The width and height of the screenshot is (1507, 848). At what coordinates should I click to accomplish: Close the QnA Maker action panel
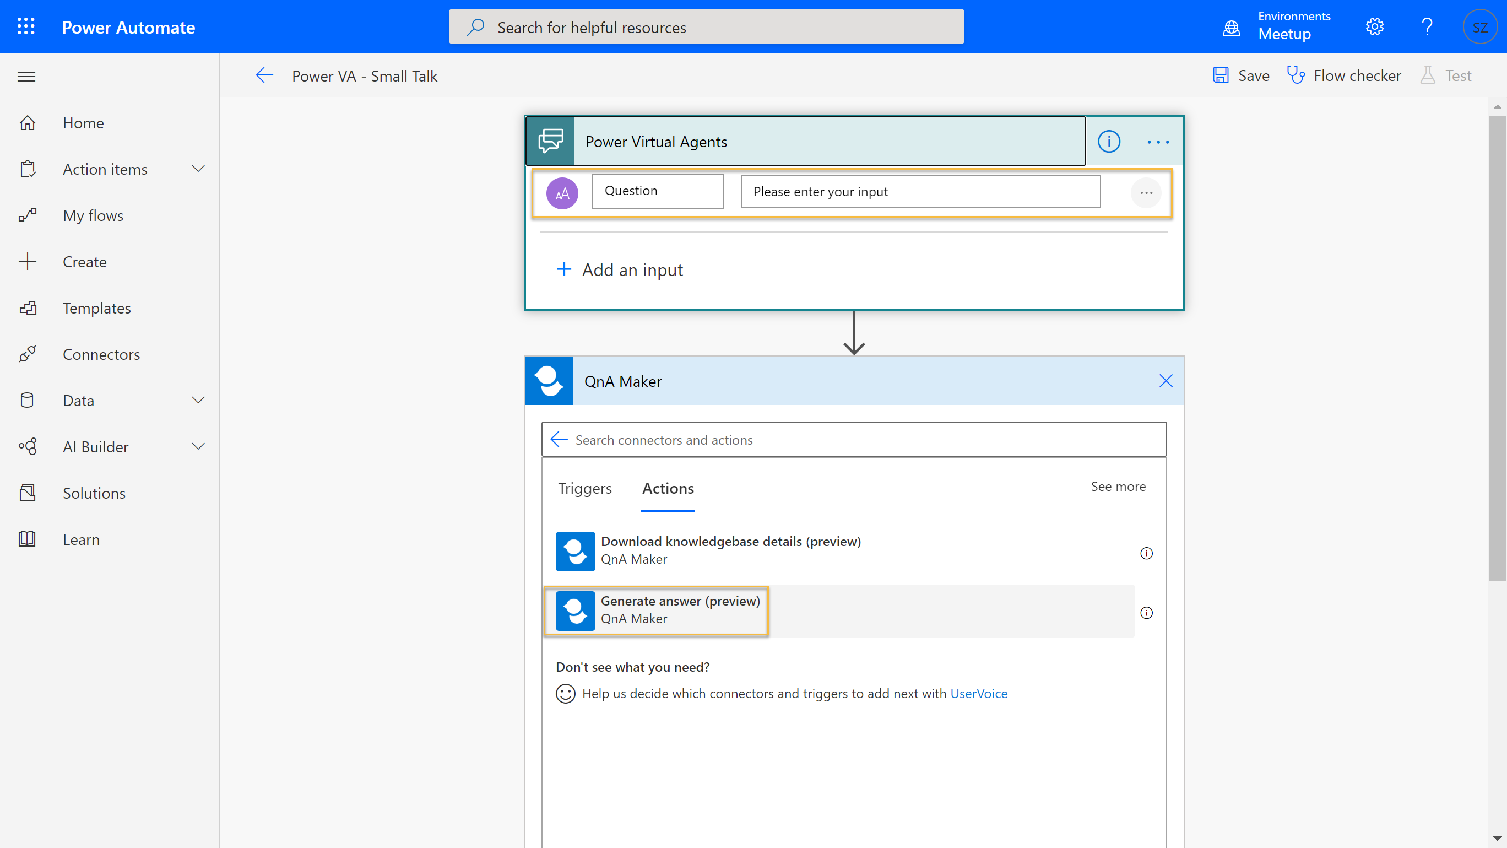[1166, 381]
